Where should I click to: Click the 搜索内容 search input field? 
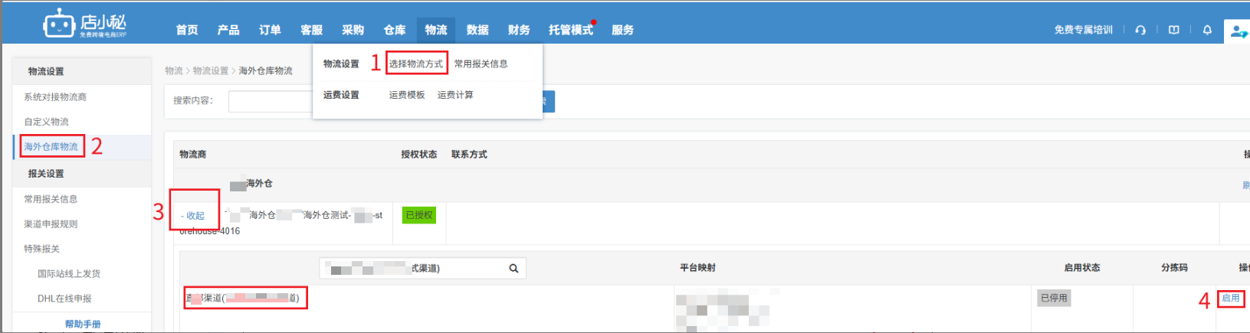pyautogui.click(x=271, y=101)
